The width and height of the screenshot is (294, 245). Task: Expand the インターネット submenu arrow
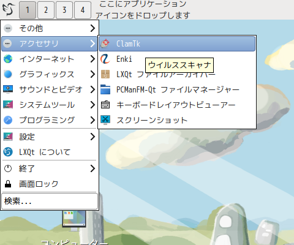(x=92, y=59)
